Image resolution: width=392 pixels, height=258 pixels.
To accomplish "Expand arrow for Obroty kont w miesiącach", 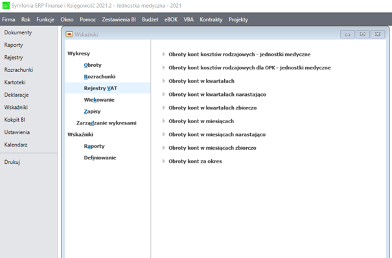I will pos(164,121).
